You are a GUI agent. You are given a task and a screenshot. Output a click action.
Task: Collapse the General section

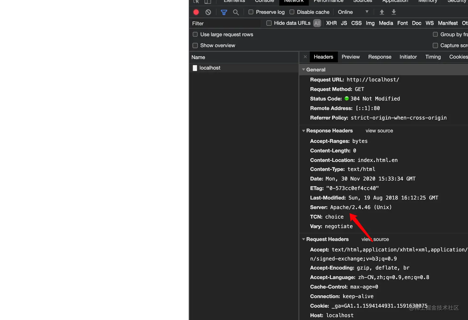(304, 70)
